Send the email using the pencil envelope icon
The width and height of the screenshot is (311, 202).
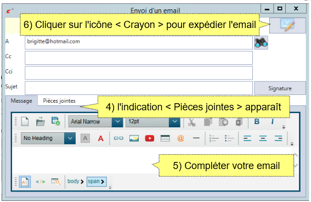click(287, 25)
